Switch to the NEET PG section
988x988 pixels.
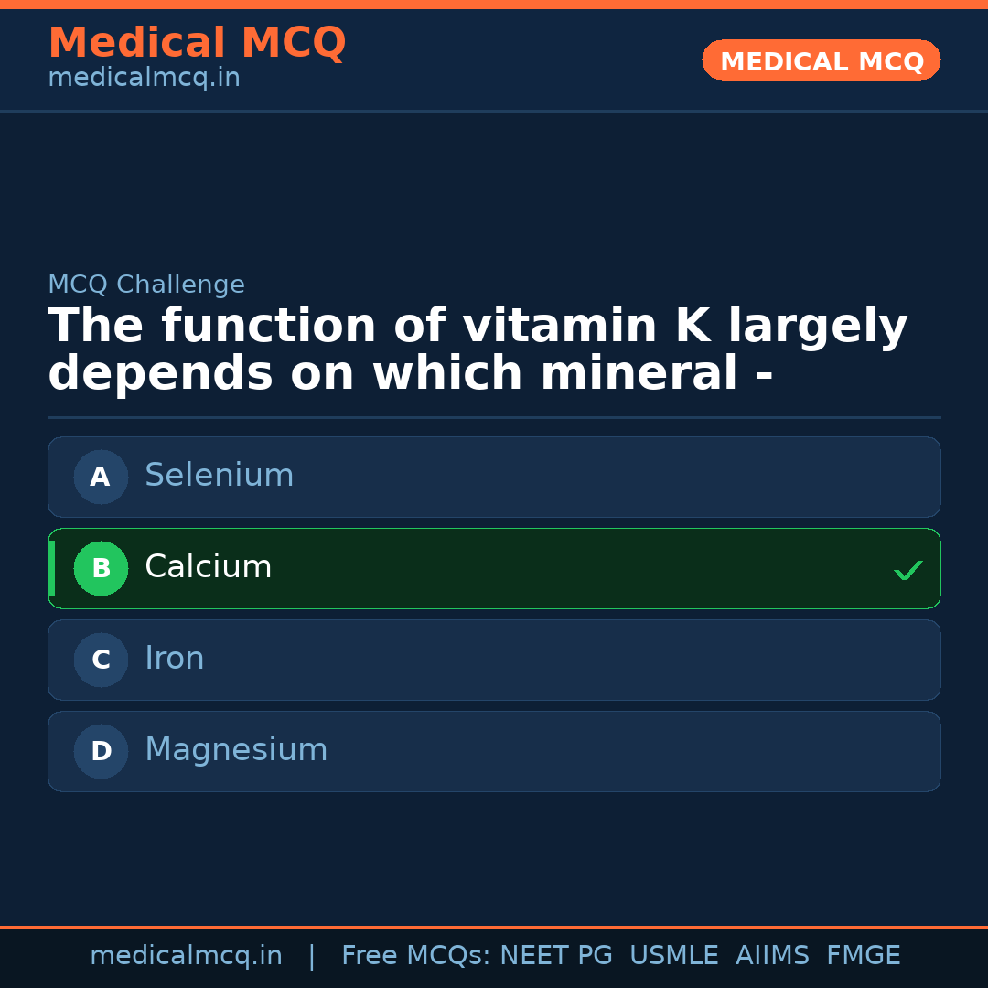click(x=555, y=954)
